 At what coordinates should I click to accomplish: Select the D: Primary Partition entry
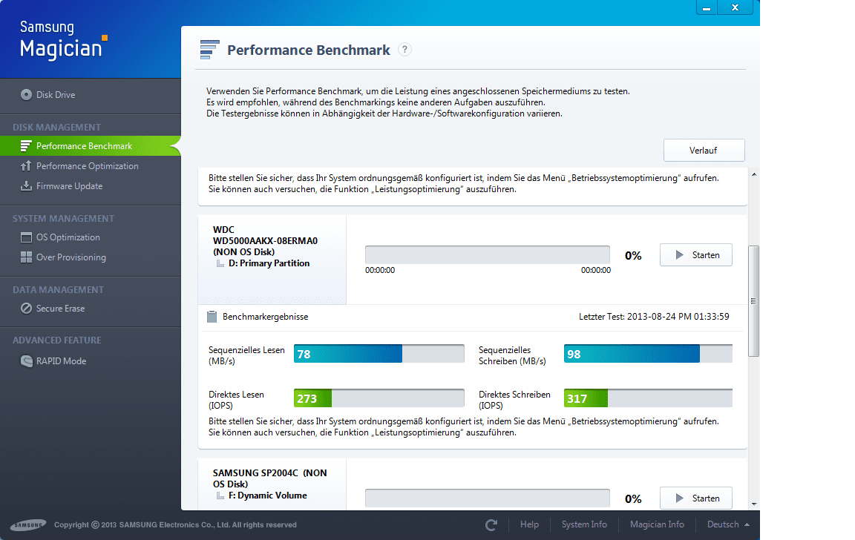(269, 263)
